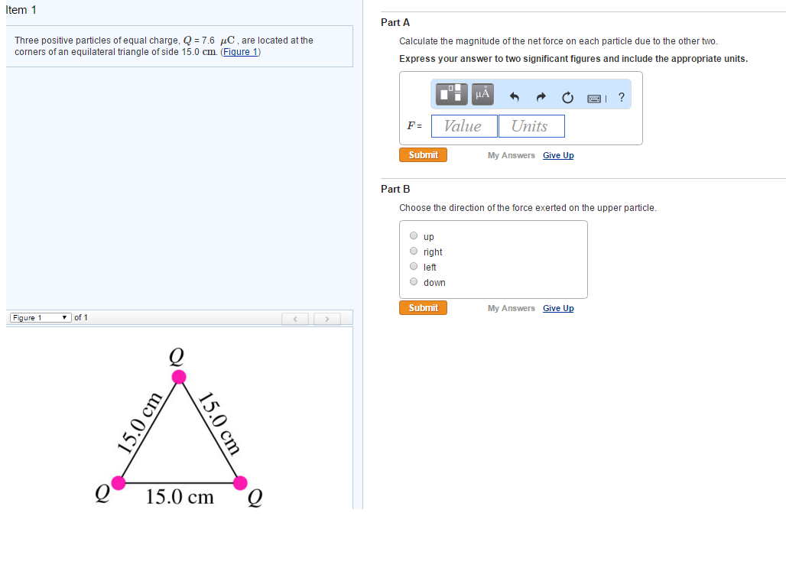
Task: Click My Answers for Part B
Action: (511, 308)
